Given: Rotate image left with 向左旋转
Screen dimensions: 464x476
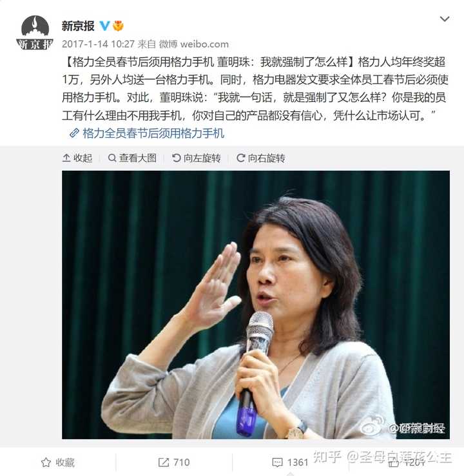Looking at the screenshot, I should [x=196, y=158].
